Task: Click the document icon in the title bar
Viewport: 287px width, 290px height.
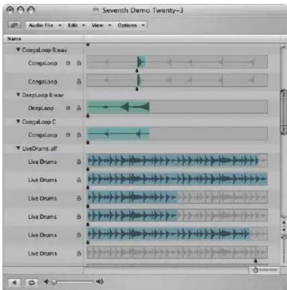Action: tap(96, 10)
